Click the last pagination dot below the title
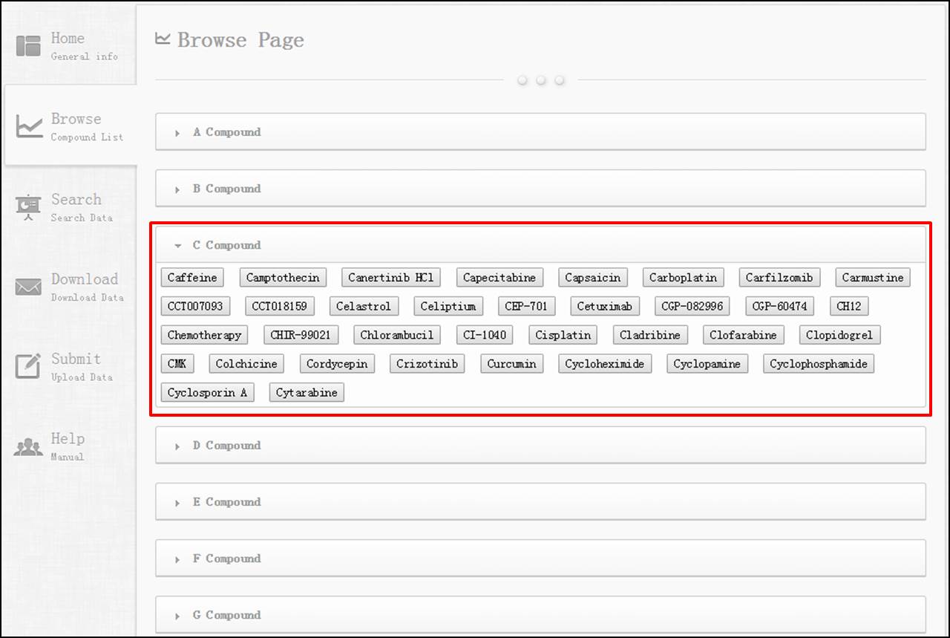Screen dimensions: 950x638 click(x=560, y=80)
